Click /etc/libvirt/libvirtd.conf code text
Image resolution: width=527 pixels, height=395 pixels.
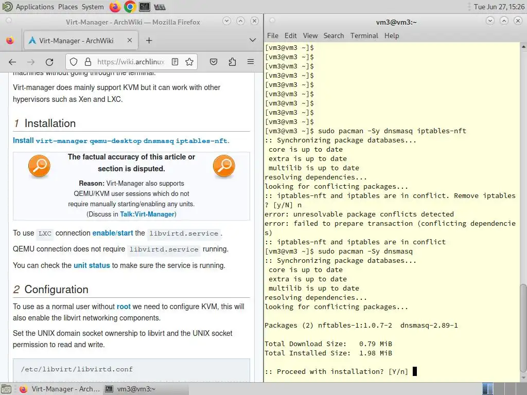pyautogui.click(x=77, y=369)
